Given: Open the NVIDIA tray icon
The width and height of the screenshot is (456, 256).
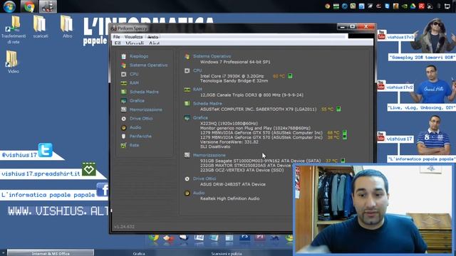Looking at the screenshot, I should (405, 6).
